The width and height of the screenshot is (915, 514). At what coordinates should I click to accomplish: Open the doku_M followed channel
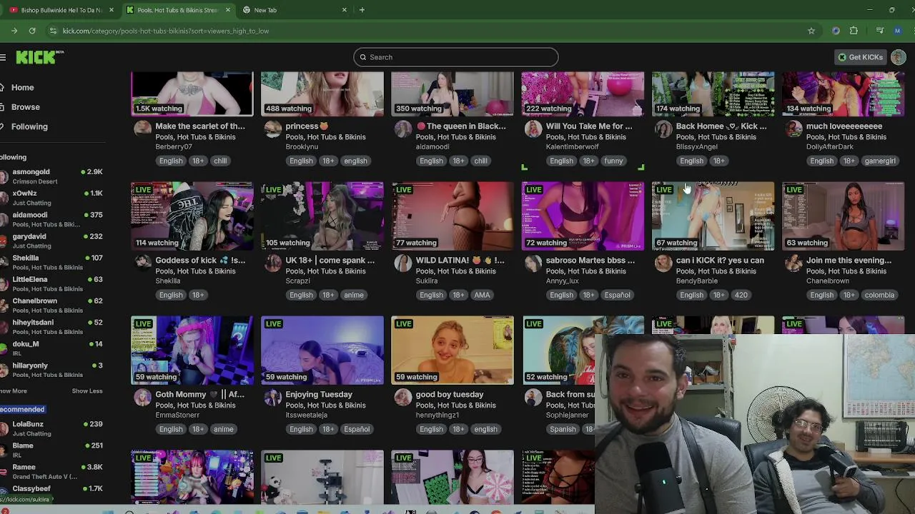51,348
